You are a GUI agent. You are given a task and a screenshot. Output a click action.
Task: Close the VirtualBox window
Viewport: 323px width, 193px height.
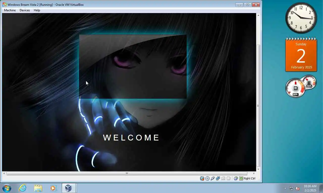(256, 5)
